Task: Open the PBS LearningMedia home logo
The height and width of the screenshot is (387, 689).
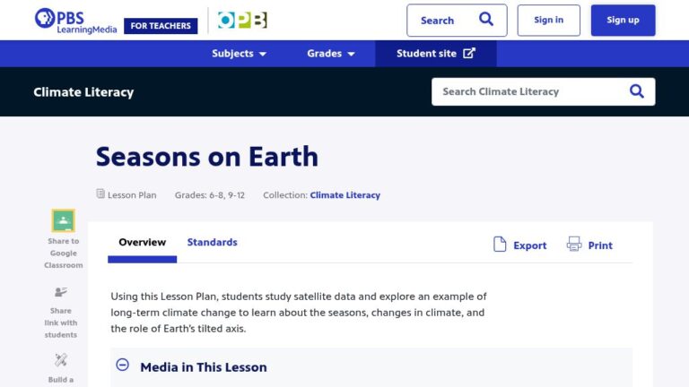Action: click(x=75, y=21)
